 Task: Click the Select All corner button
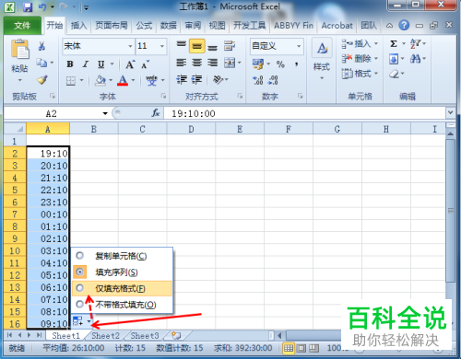[15, 129]
